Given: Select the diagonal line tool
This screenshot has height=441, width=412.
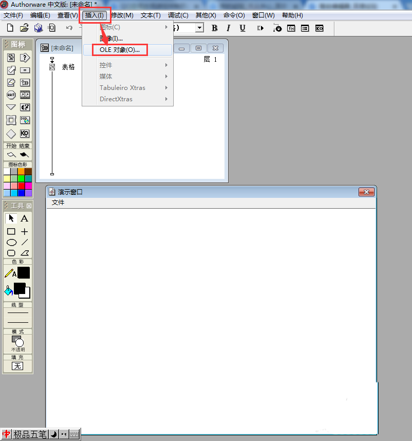Looking at the screenshot, I should pos(25,242).
